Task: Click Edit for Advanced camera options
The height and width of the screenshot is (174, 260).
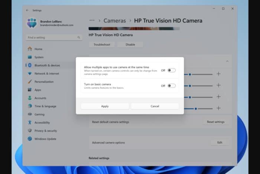Action: click(x=220, y=142)
